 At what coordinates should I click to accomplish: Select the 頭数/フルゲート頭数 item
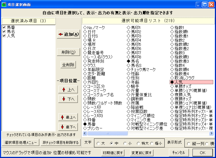point(103,103)
